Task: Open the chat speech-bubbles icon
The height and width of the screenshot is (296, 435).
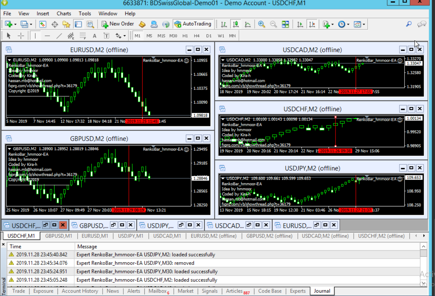Action: tap(422, 24)
